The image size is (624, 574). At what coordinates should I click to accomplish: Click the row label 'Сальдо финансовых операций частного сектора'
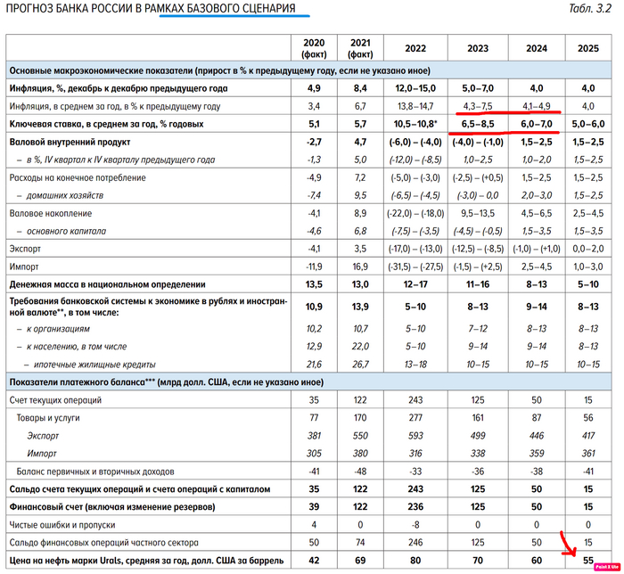click(x=104, y=543)
